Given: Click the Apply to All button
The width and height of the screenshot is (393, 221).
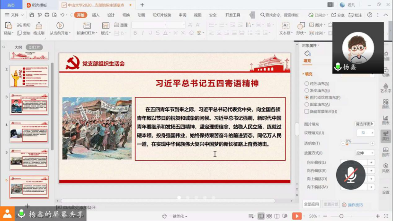Looking at the screenshot, I should (x=311, y=204).
